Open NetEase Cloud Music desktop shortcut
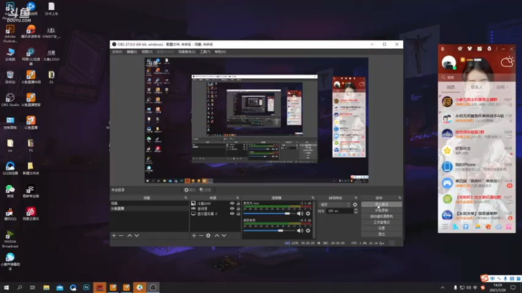 [31, 214]
